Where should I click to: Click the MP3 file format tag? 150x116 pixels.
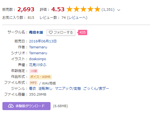pyautogui.click(x=33, y=83)
